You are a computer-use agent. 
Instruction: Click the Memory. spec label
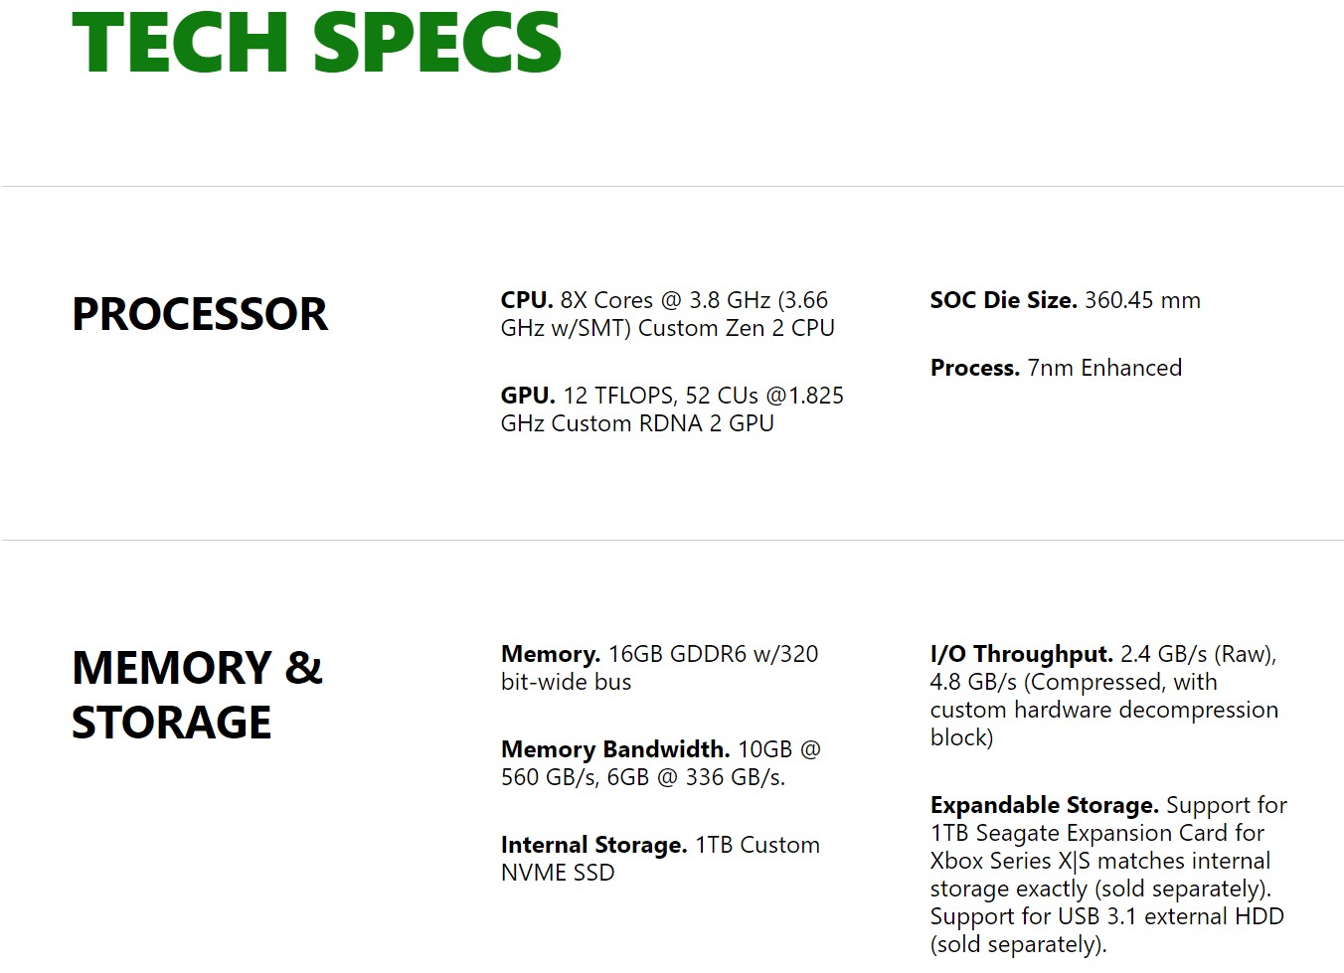(551, 654)
